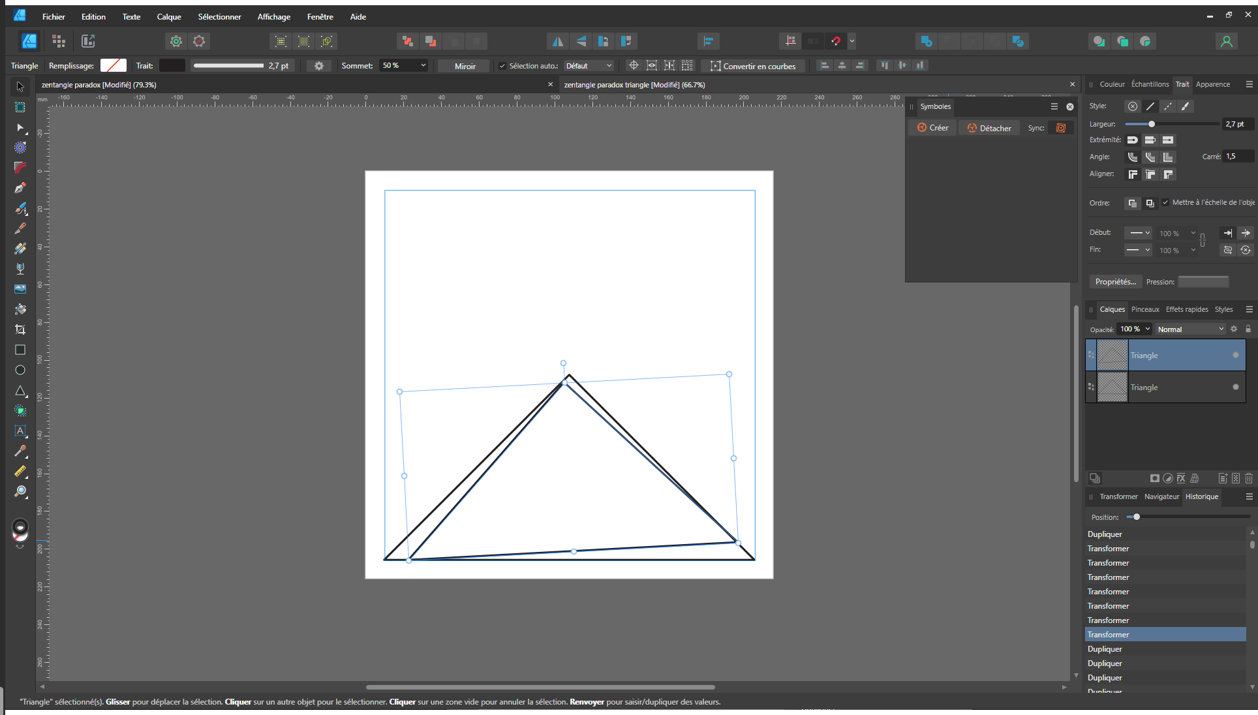Select the Triangle shape tool
Screen dimensions: 1258x715
point(20,390)
